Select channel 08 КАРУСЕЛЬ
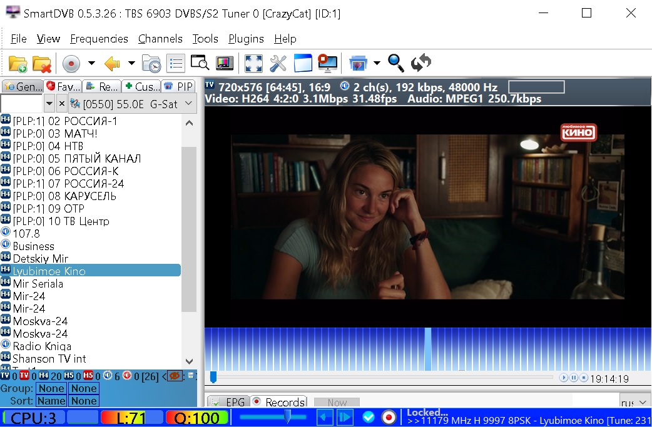Image resolution: width=652 pixels, height=427 pixels. click(x=91, y=196)
